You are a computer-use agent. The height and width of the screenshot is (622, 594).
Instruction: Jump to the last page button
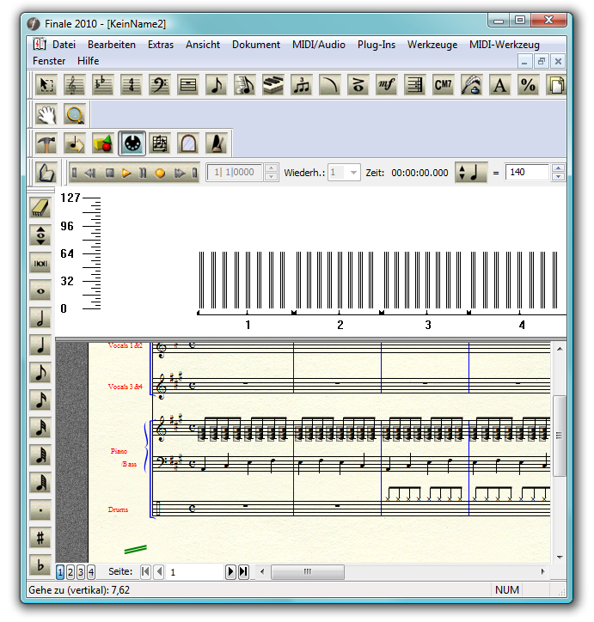243,571
